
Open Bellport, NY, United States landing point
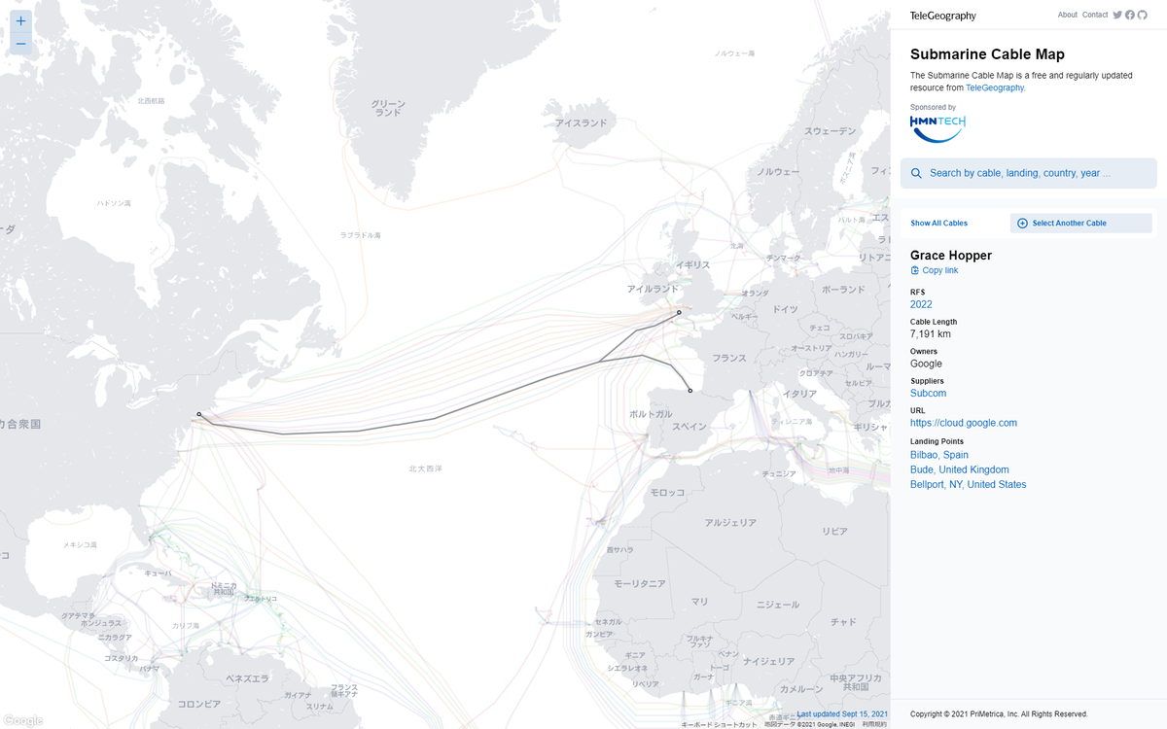click(x=968, y=484)
